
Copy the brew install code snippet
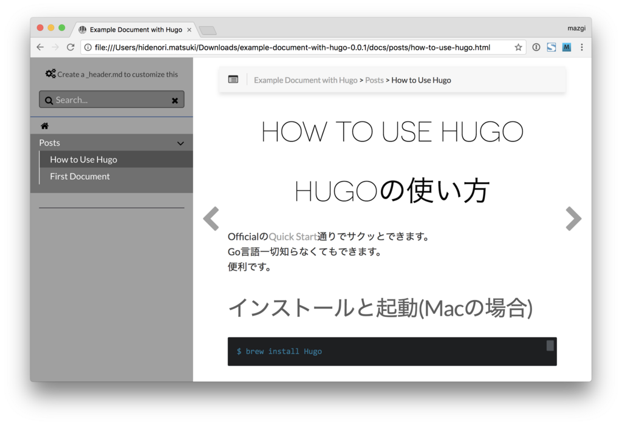(550, 345)
